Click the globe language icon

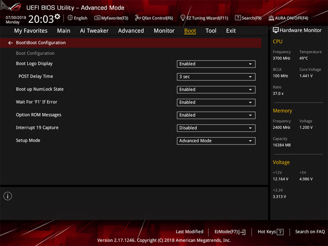tap(70, 18)
